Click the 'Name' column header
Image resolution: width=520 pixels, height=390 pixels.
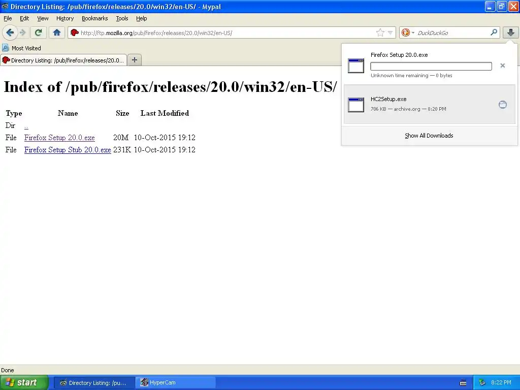tap(68, 113)
